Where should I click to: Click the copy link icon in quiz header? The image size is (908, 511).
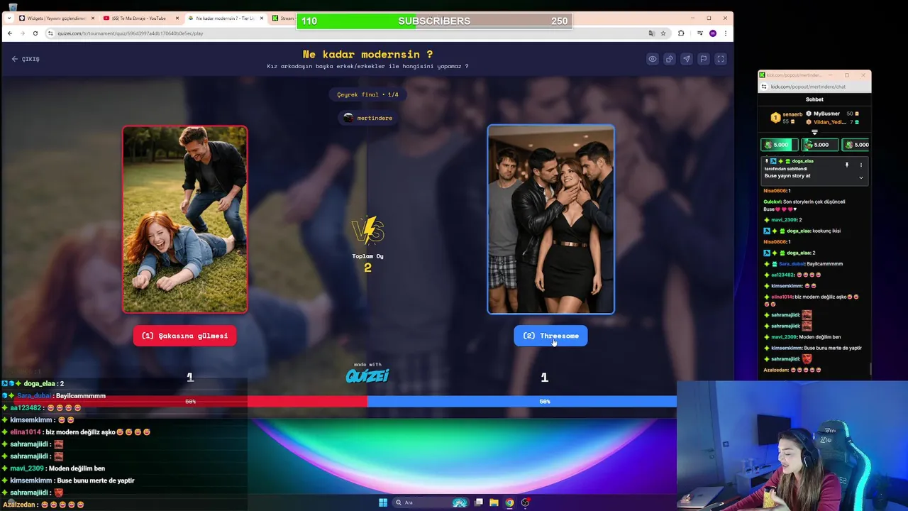tap(669, 59)
